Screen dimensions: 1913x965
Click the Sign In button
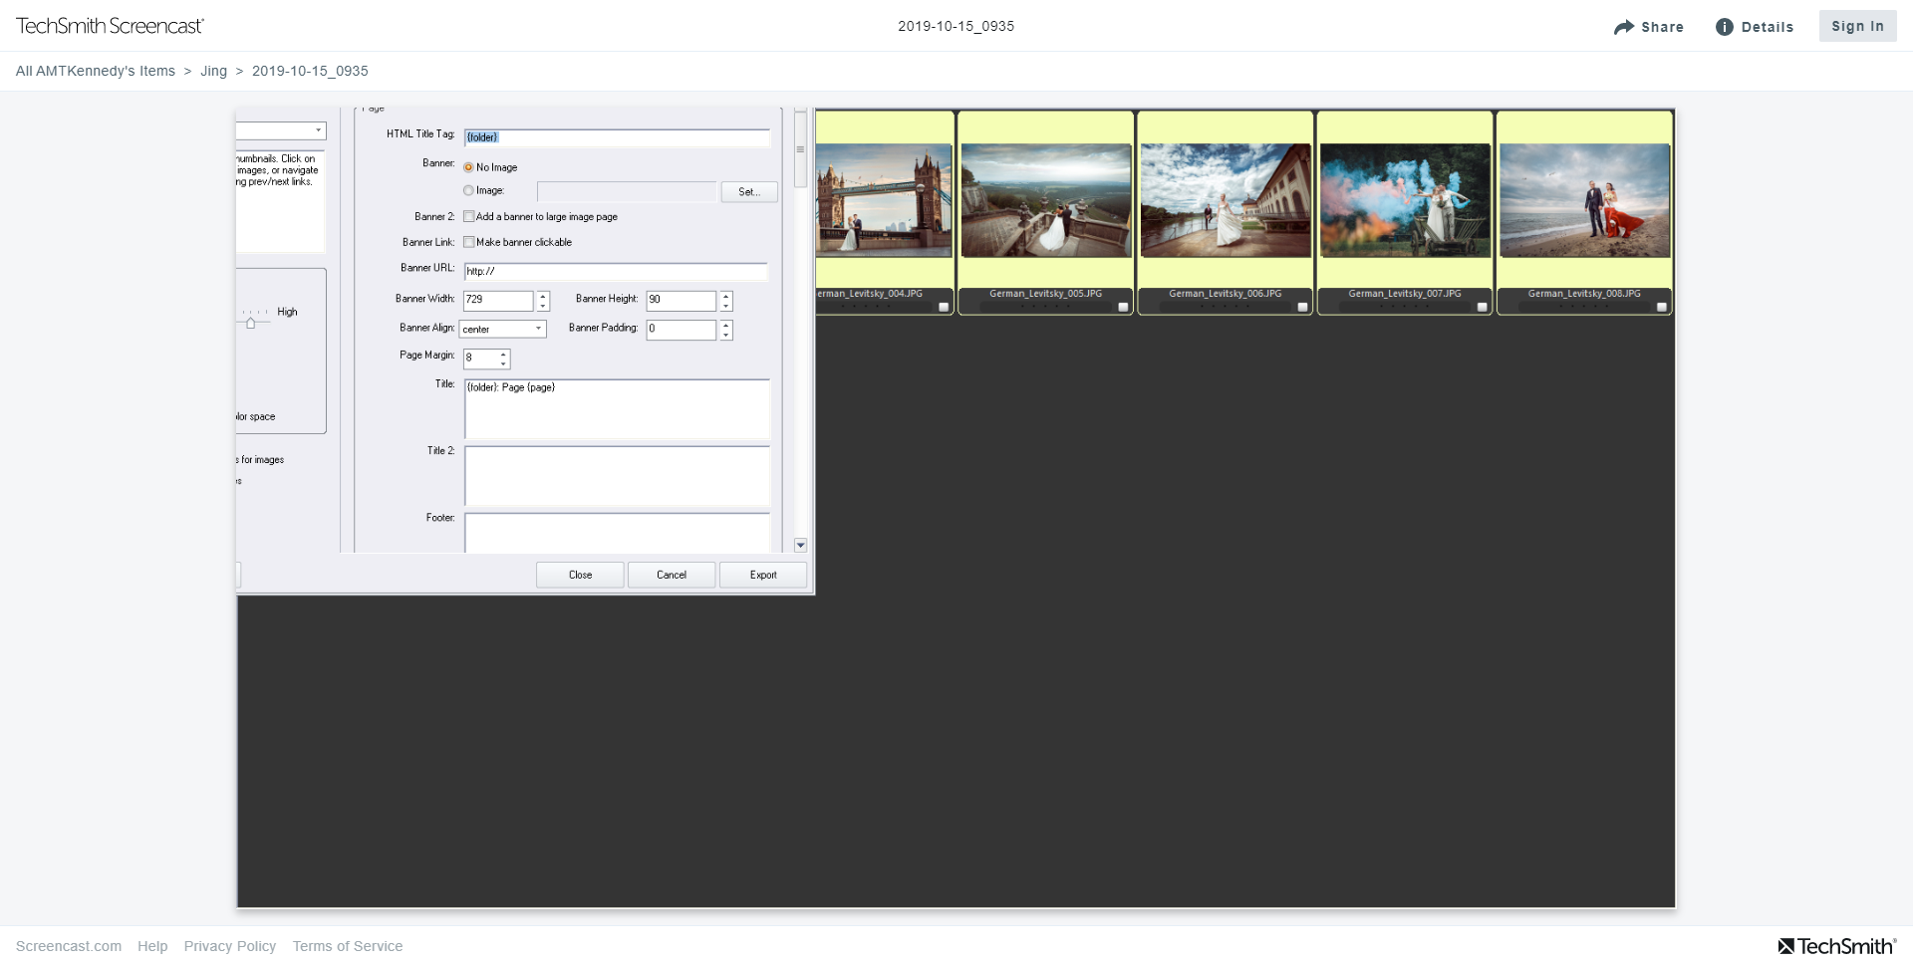1857,26
